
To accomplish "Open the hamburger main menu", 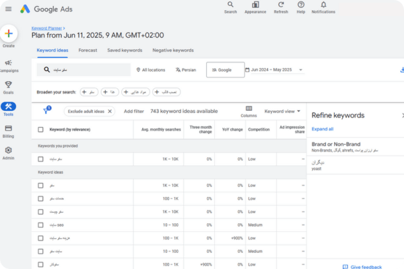I will click(x=9, y=9).
